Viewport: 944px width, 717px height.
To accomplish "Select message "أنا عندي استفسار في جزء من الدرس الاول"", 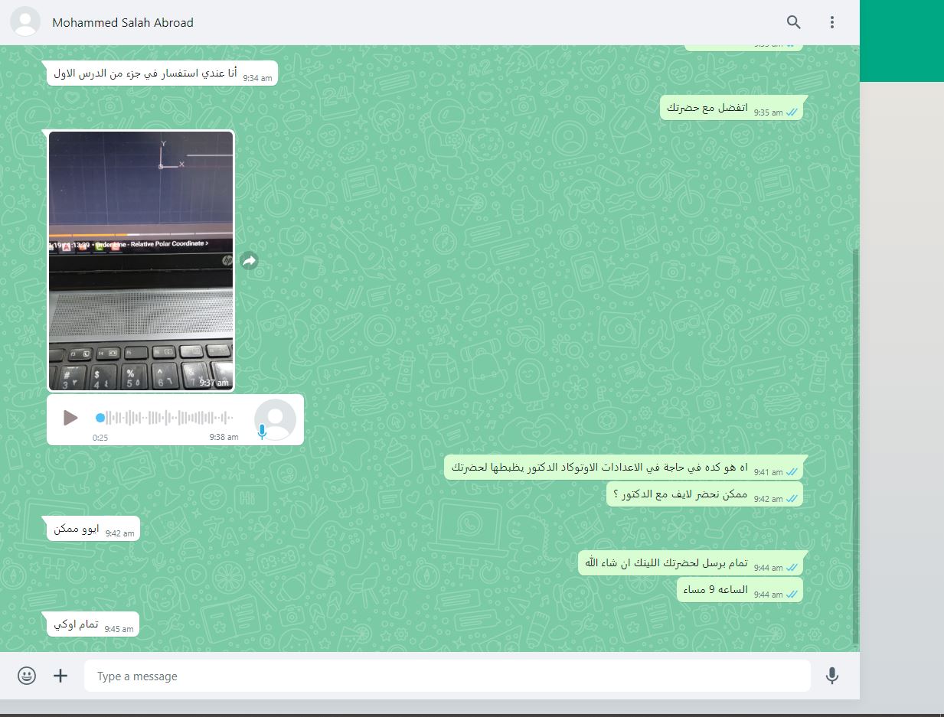I will [x=162, y=73].
